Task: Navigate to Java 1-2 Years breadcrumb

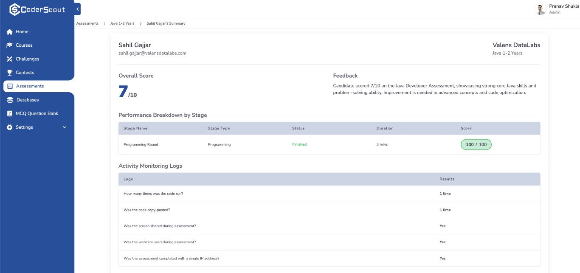Action: click(122, 24)
